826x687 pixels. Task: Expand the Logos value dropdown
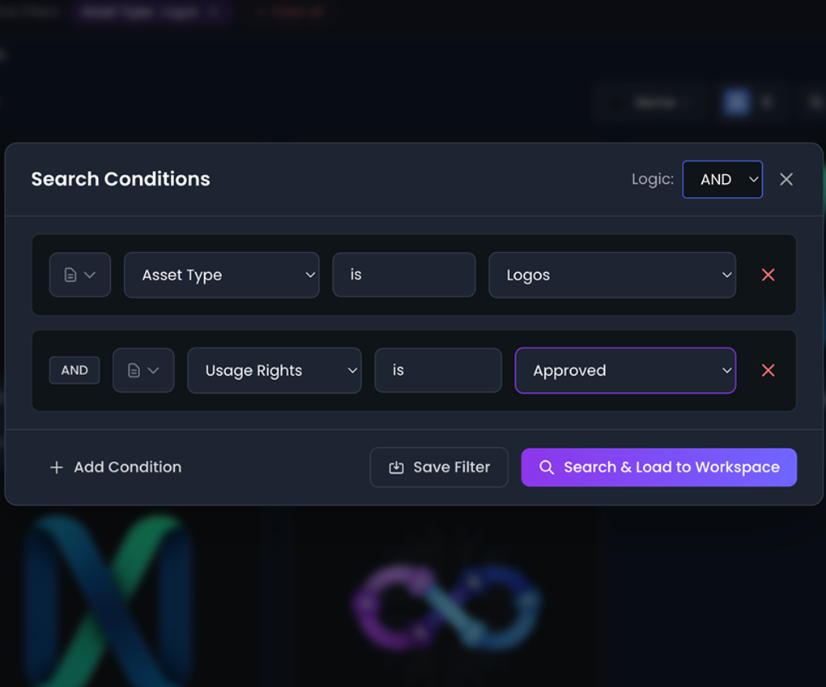[611, 275]
